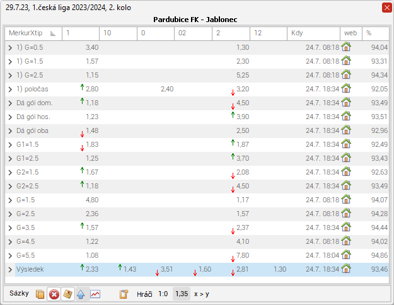
Task: Open web house icon in 1) G=0.5 row
Action: 346,46
